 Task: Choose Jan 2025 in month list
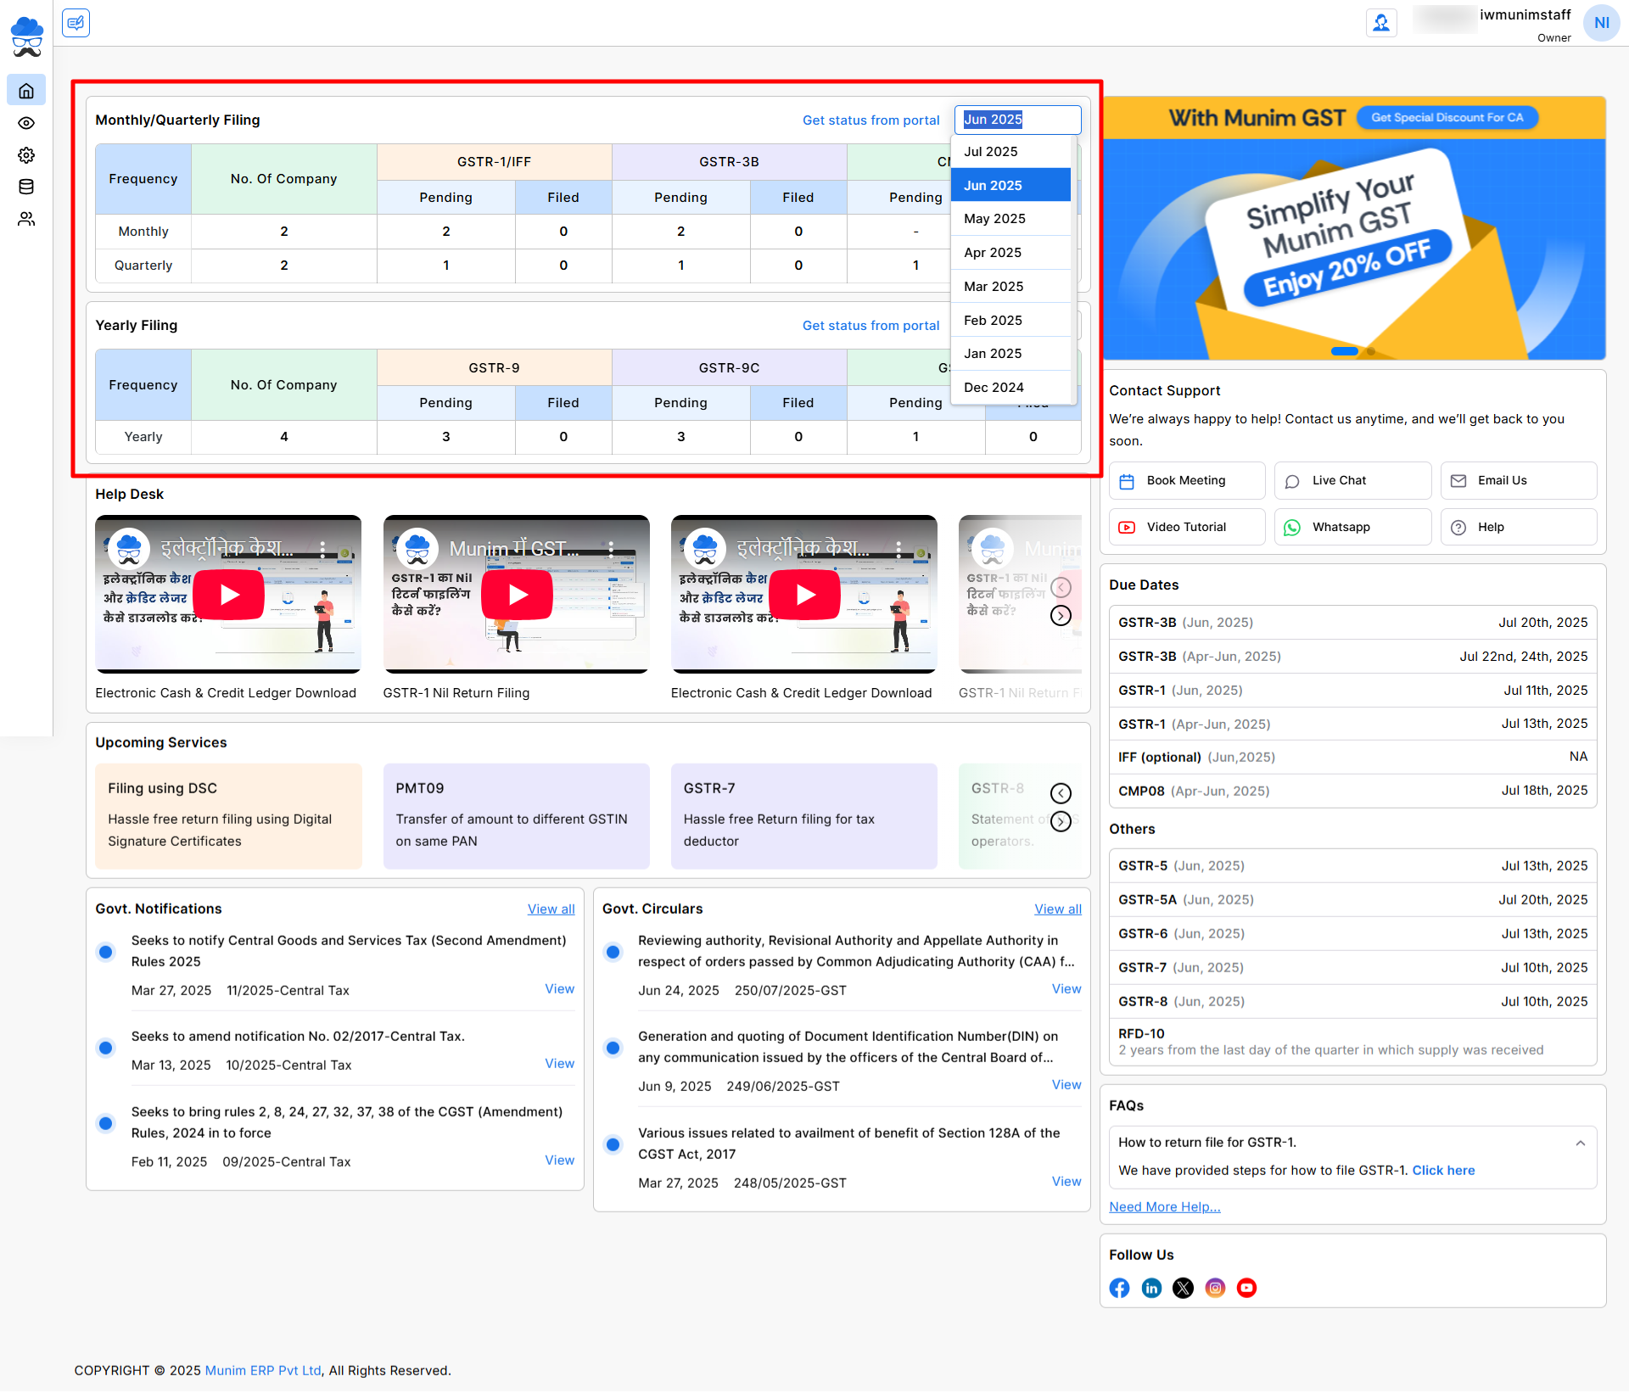pos(1010,354)
